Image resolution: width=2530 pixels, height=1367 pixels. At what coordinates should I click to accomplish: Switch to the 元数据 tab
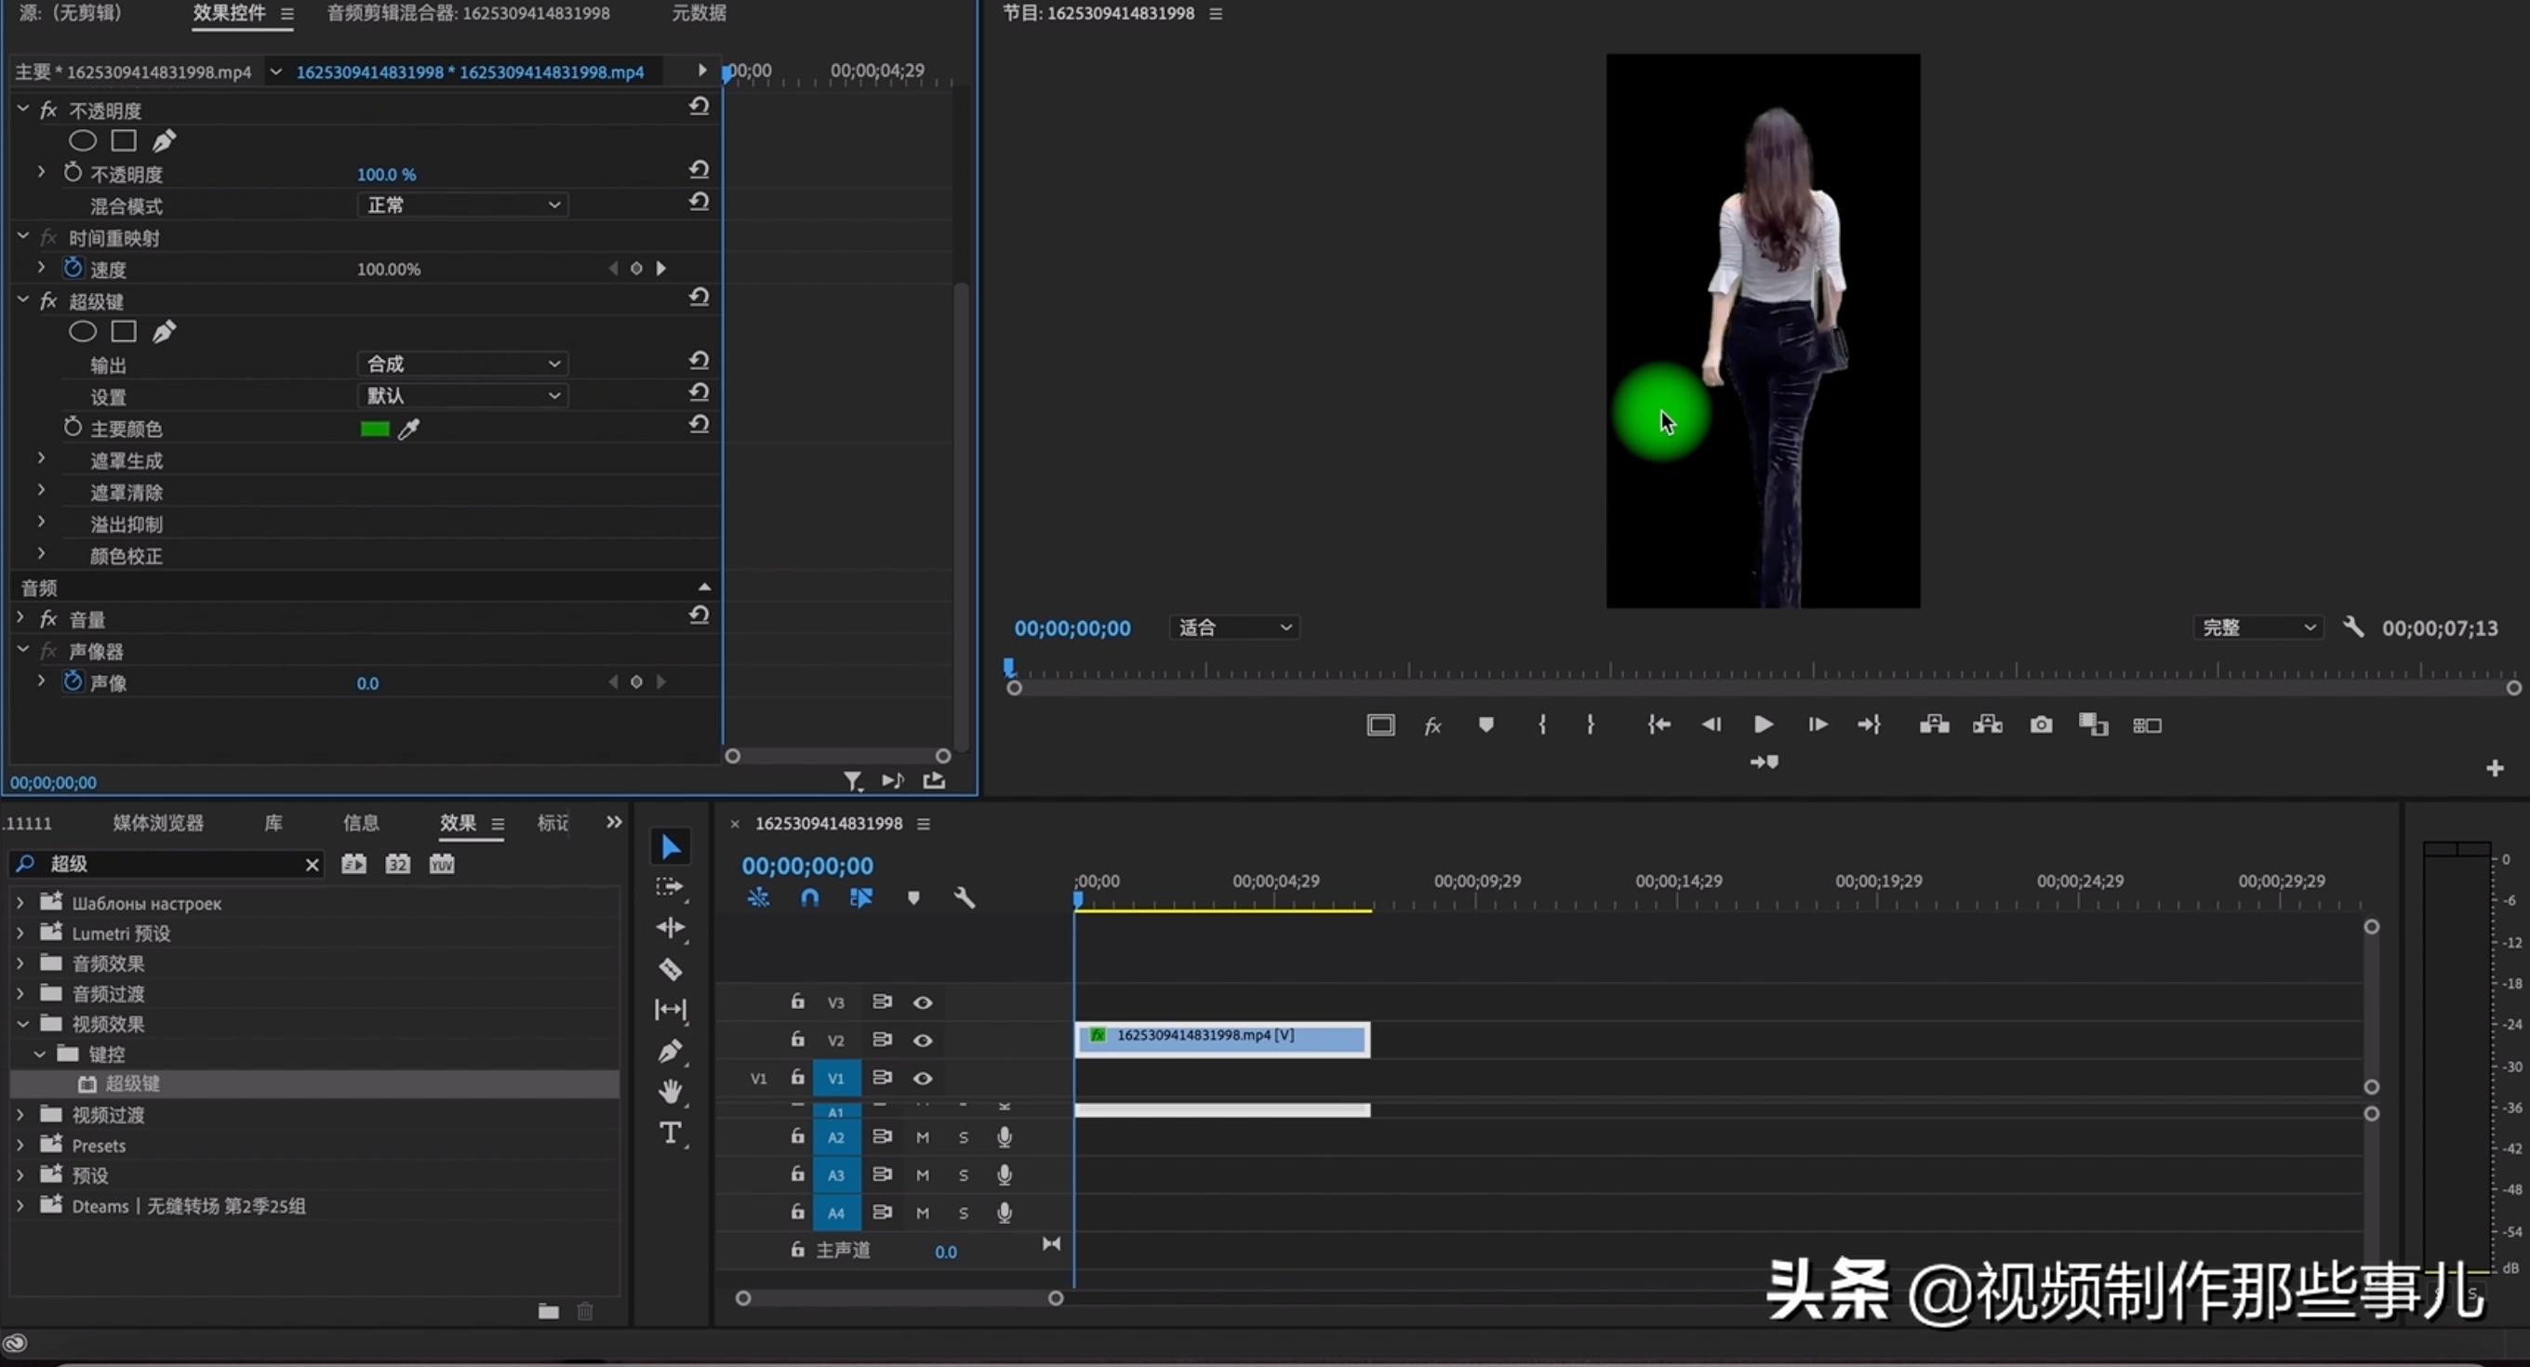pos(699,13)
